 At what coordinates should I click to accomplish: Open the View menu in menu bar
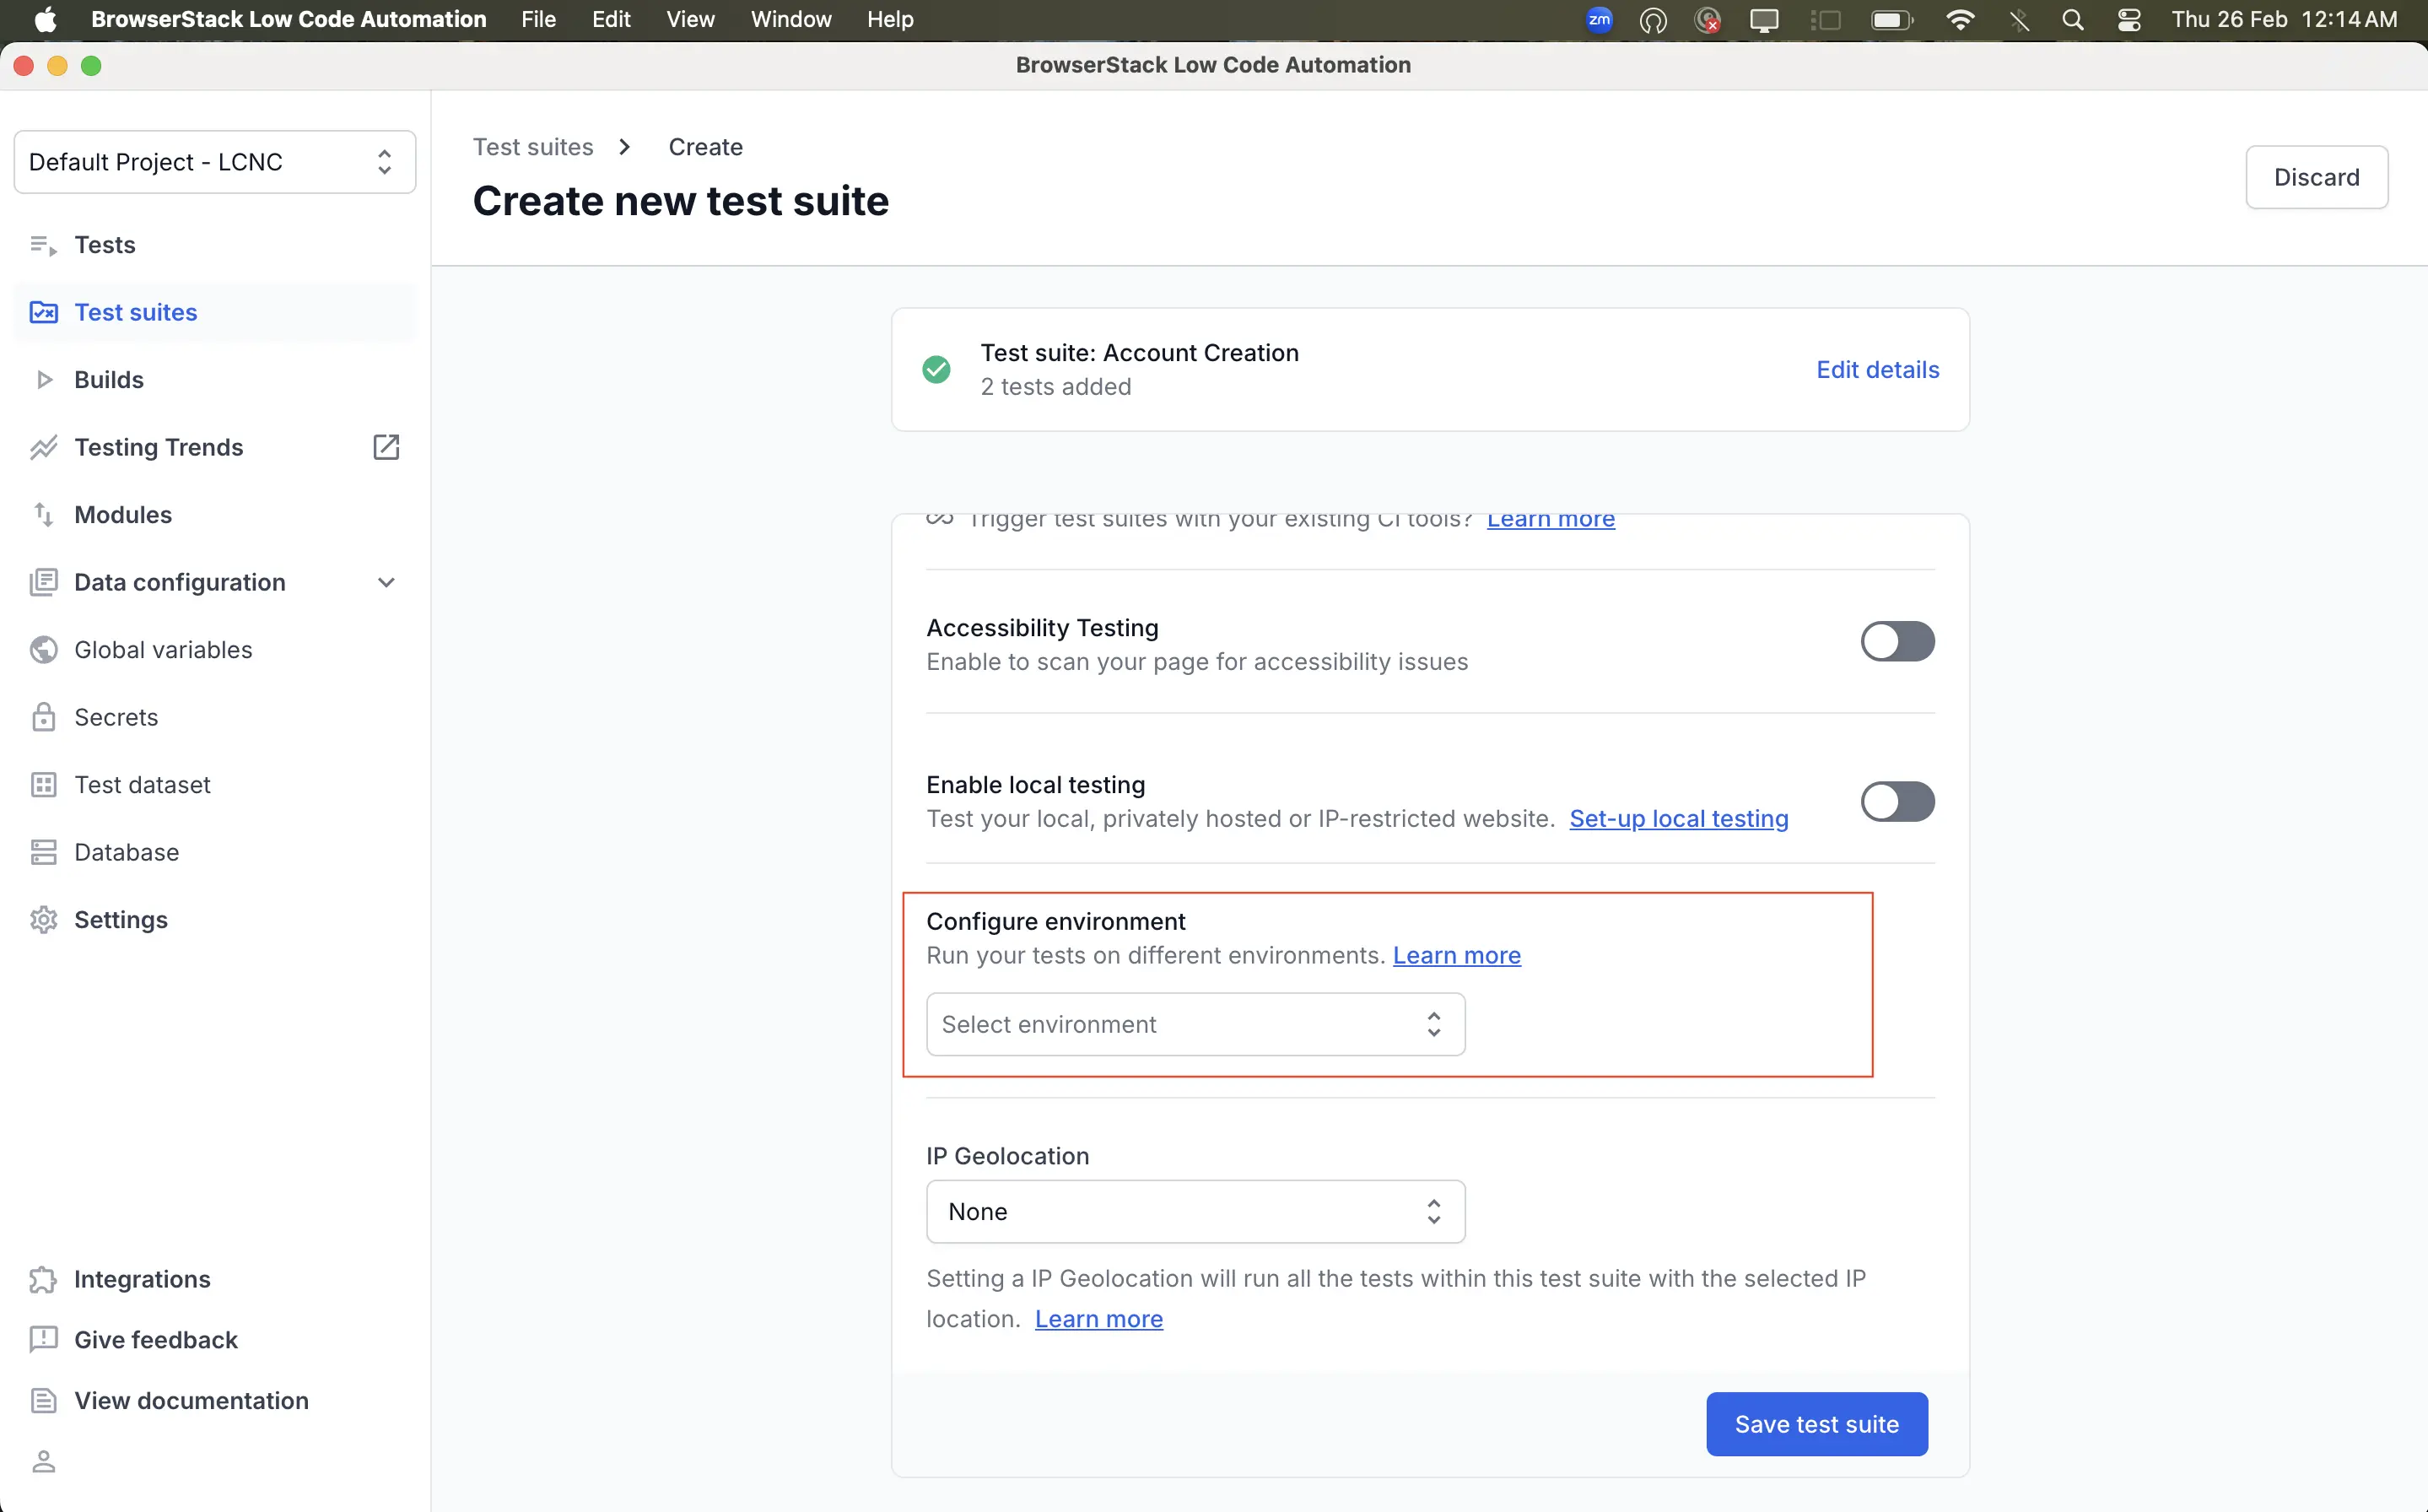690,20
